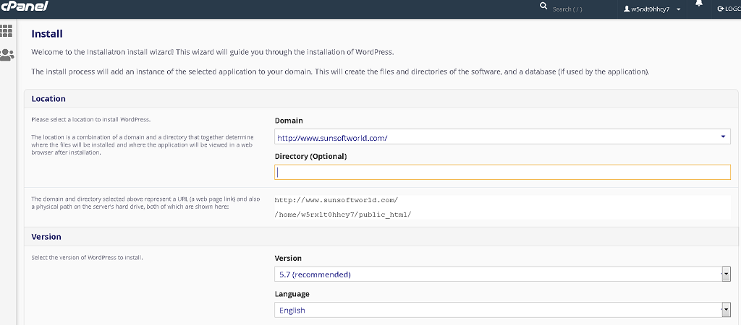
Task: Open the Language English dropdown
Action: pos(502,311)
